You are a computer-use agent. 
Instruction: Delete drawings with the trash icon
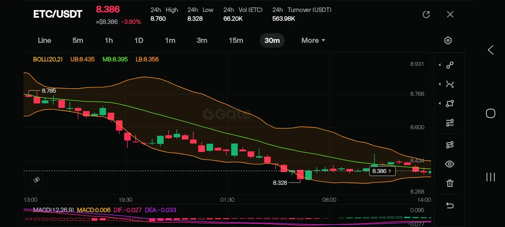point(450,183)
